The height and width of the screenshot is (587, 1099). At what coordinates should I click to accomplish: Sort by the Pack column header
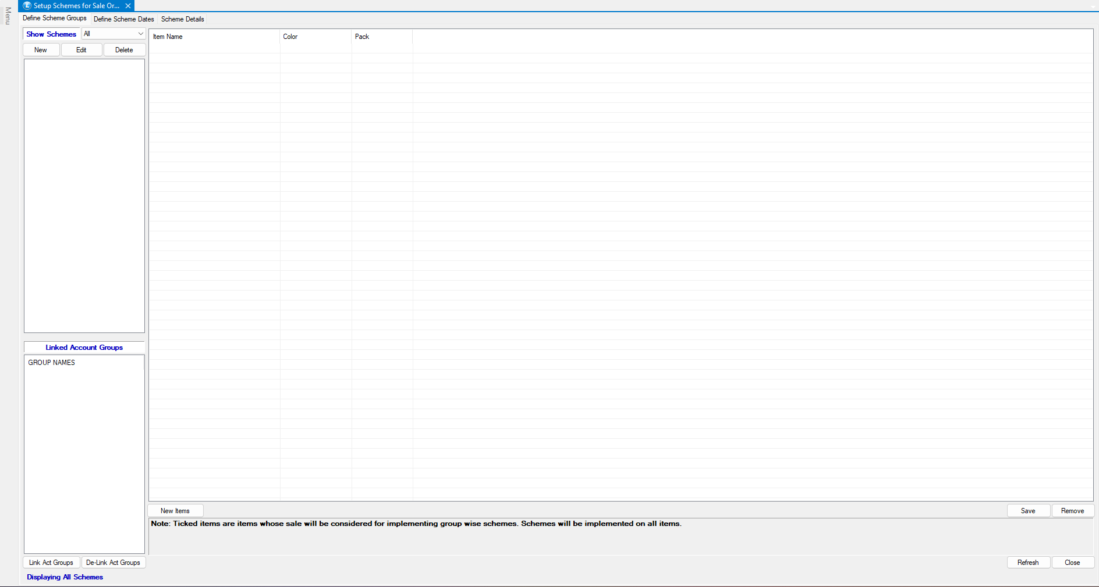coord(362,37)
